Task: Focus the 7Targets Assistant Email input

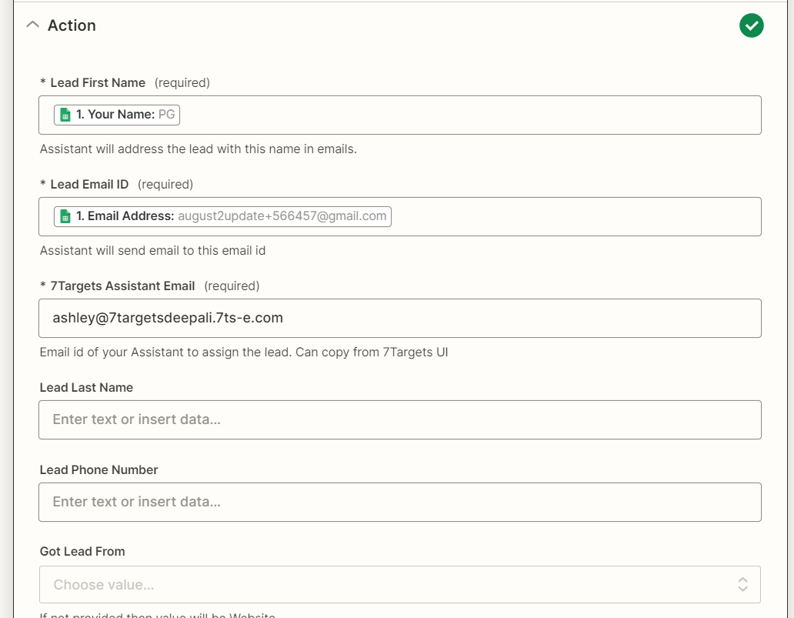Action: pyautogui.click(x=399, y=318)
